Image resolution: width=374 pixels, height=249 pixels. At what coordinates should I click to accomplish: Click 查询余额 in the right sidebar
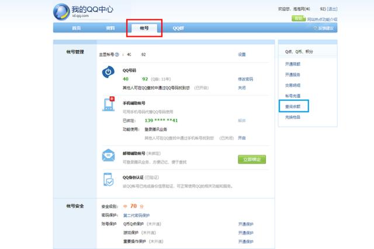293,106
